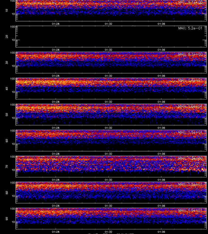Click the 10 tick label on 5R axis
The width and height of the screenshot is (208, 234).
coord(13,118)
